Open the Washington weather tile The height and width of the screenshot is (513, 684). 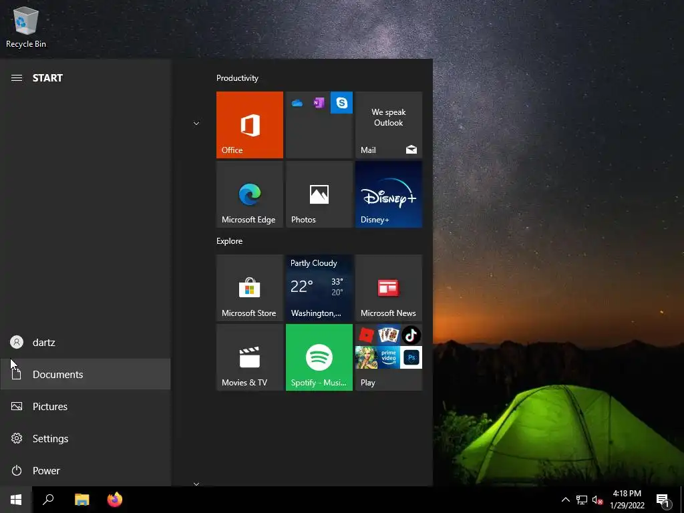(x=319, y=288)
